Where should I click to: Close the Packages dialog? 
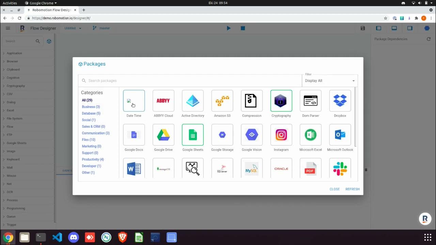click(334, 189)
